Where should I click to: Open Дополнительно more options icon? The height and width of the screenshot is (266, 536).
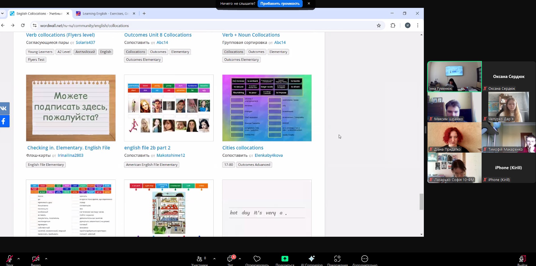tap(365, 259)
